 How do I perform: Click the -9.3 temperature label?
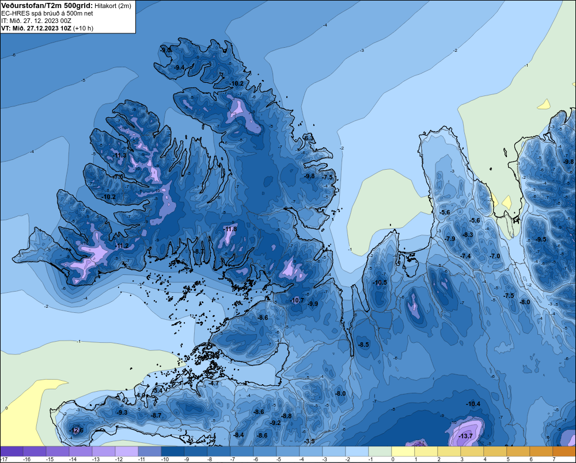pyautogui.click(x=122, y=412)
